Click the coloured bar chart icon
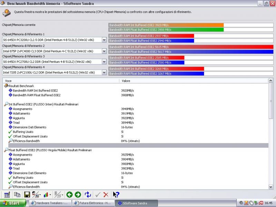The height and width of the screenshot is (207, 276). click(46, 195)
